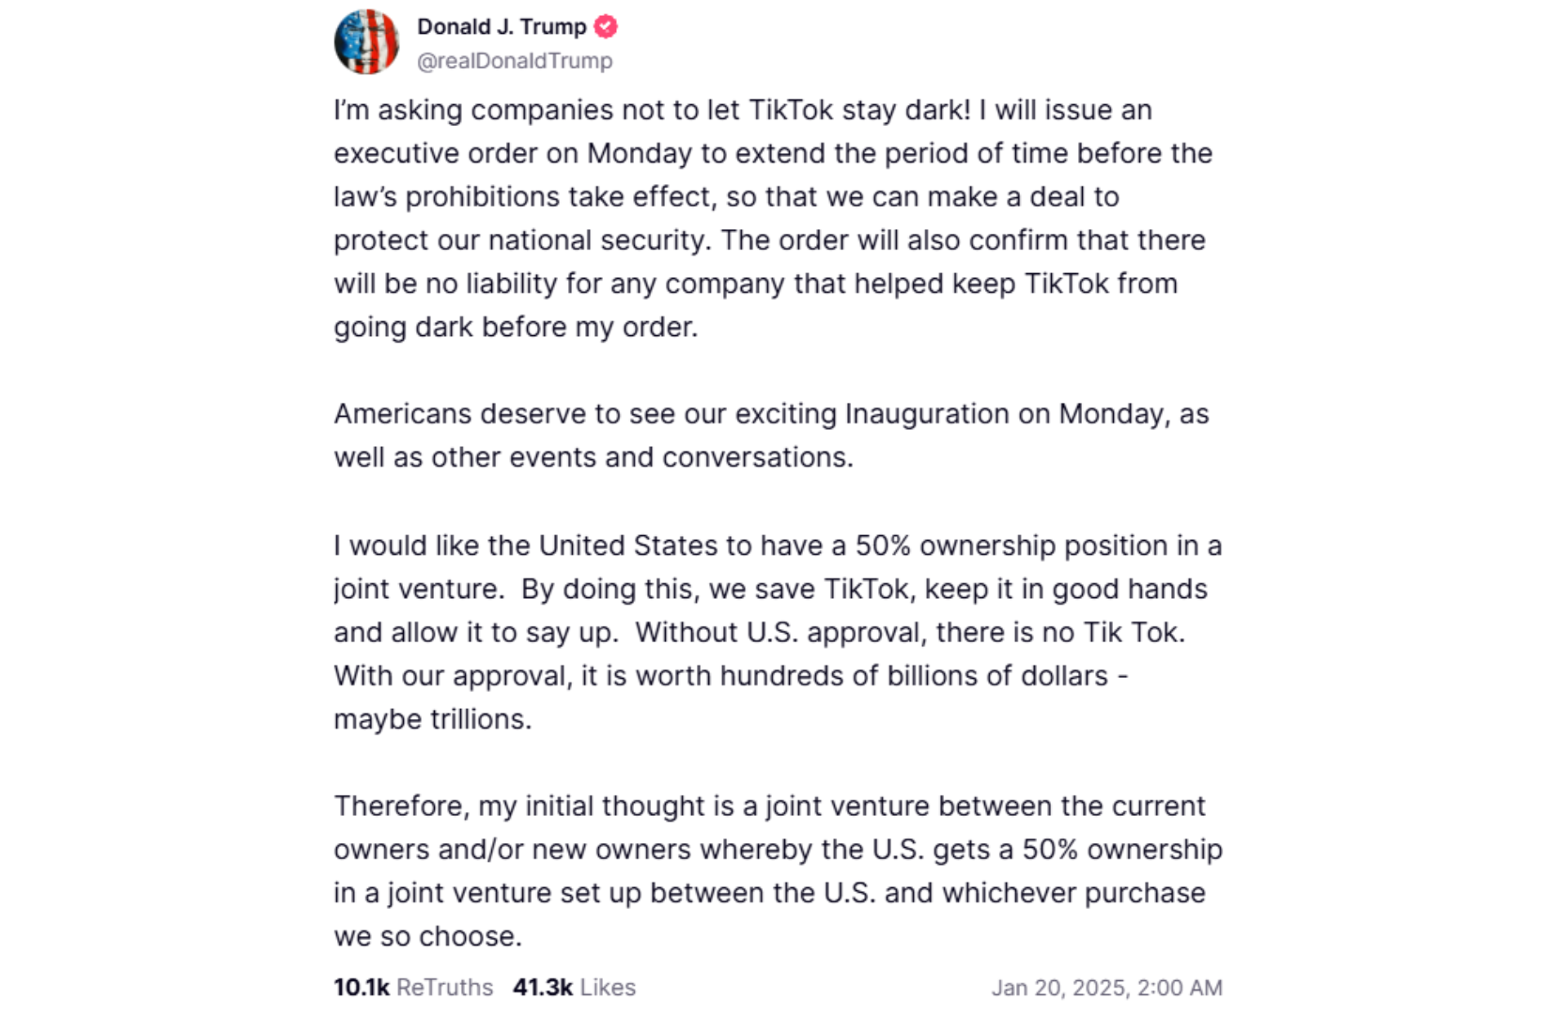The width and height of the screenshot is (1559, 1014).
Task: Click the paragraph starting "Therefore, my initial thought"
Action: click(x=778, y=870)
